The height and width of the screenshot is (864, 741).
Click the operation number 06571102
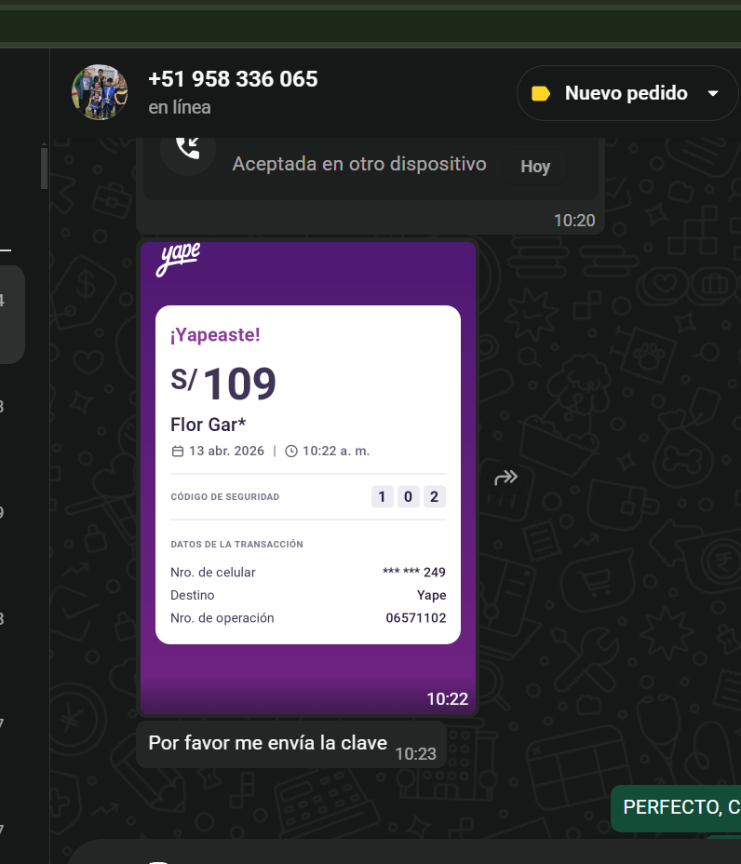416,617
